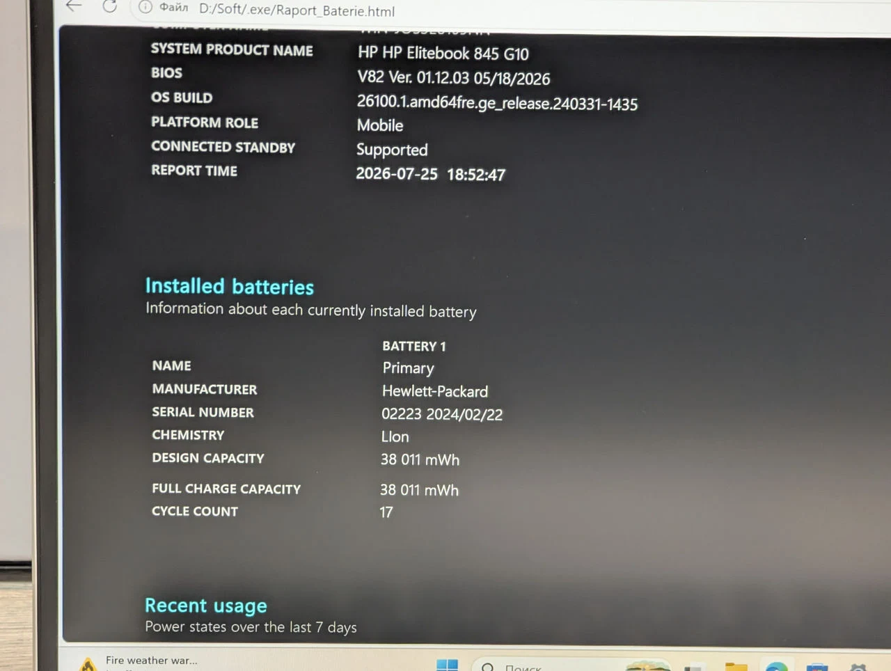
Task: Go back with the browser back arrow
Action: pyautogui.click(x=74, y=6)
